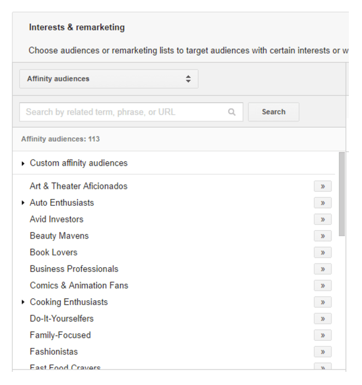
Task: Expand the Cooking Enthusiasts category triangle
Action: click(23, 302)
